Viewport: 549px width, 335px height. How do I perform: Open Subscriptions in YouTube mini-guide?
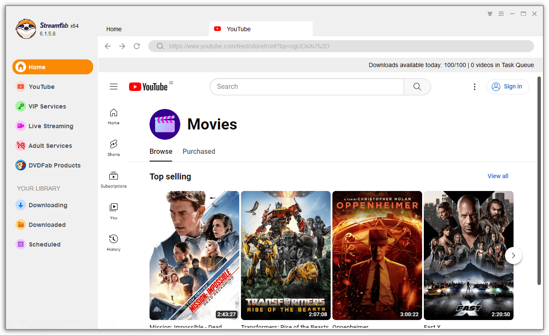pos(114,180)
